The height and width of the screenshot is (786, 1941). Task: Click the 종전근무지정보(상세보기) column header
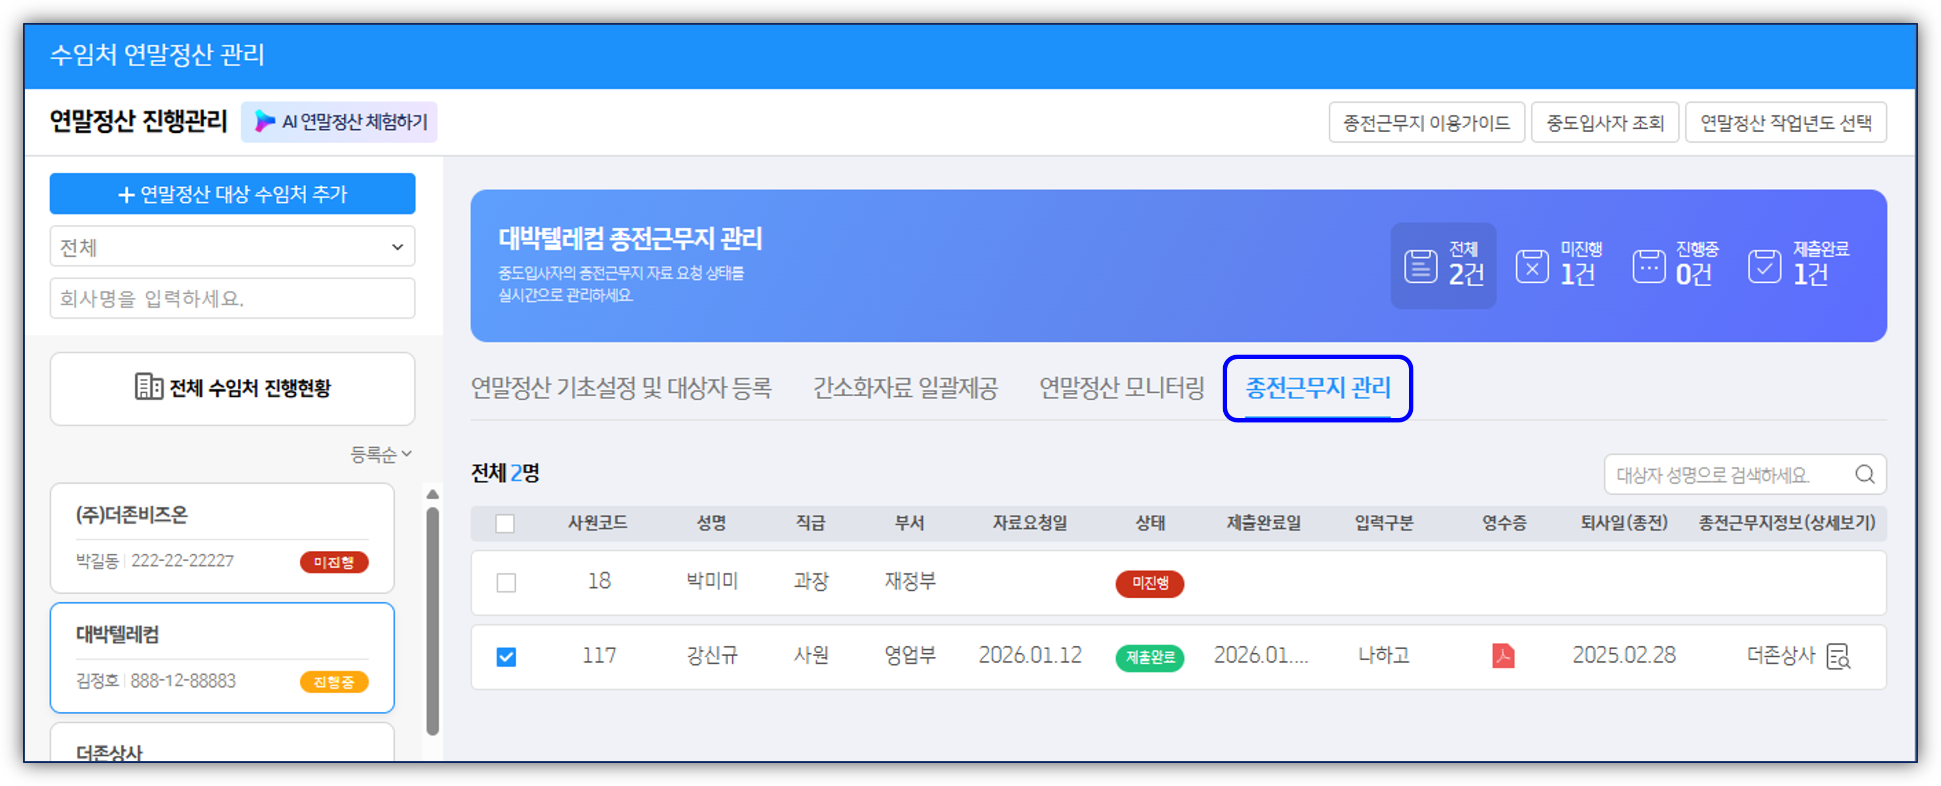click(1786, 523)
